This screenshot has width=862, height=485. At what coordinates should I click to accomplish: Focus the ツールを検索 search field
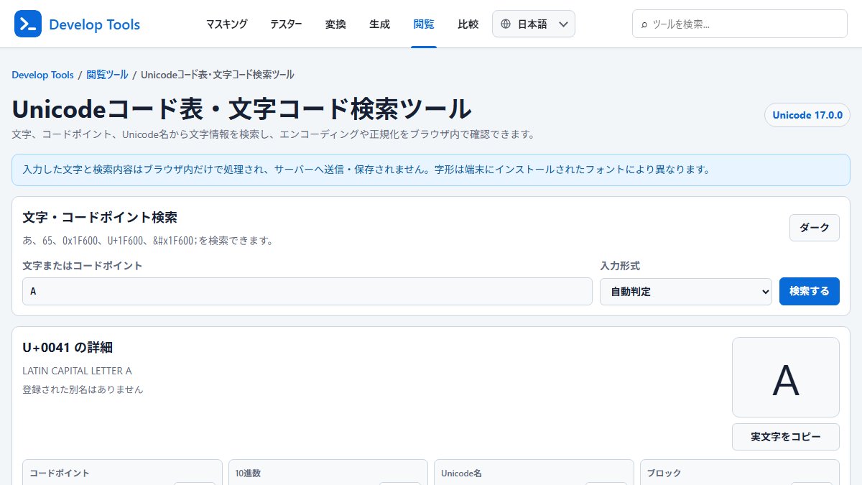[x=740, y=24]
